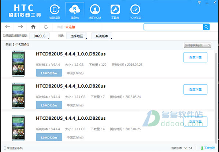Click the 未连接 connection status text
The image size is (219, 152).
[x=70, y=27]
